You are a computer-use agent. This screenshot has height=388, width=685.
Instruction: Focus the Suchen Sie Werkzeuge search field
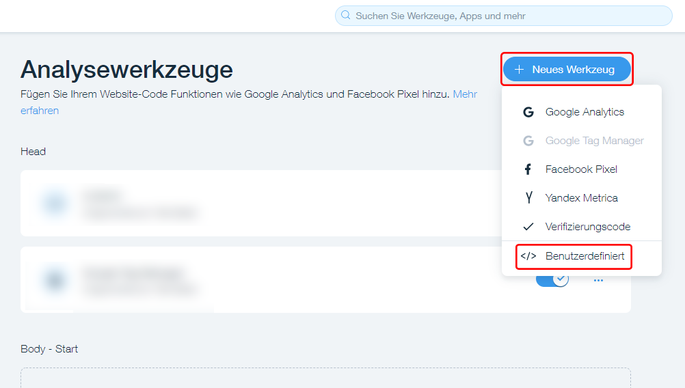[503, 16]
